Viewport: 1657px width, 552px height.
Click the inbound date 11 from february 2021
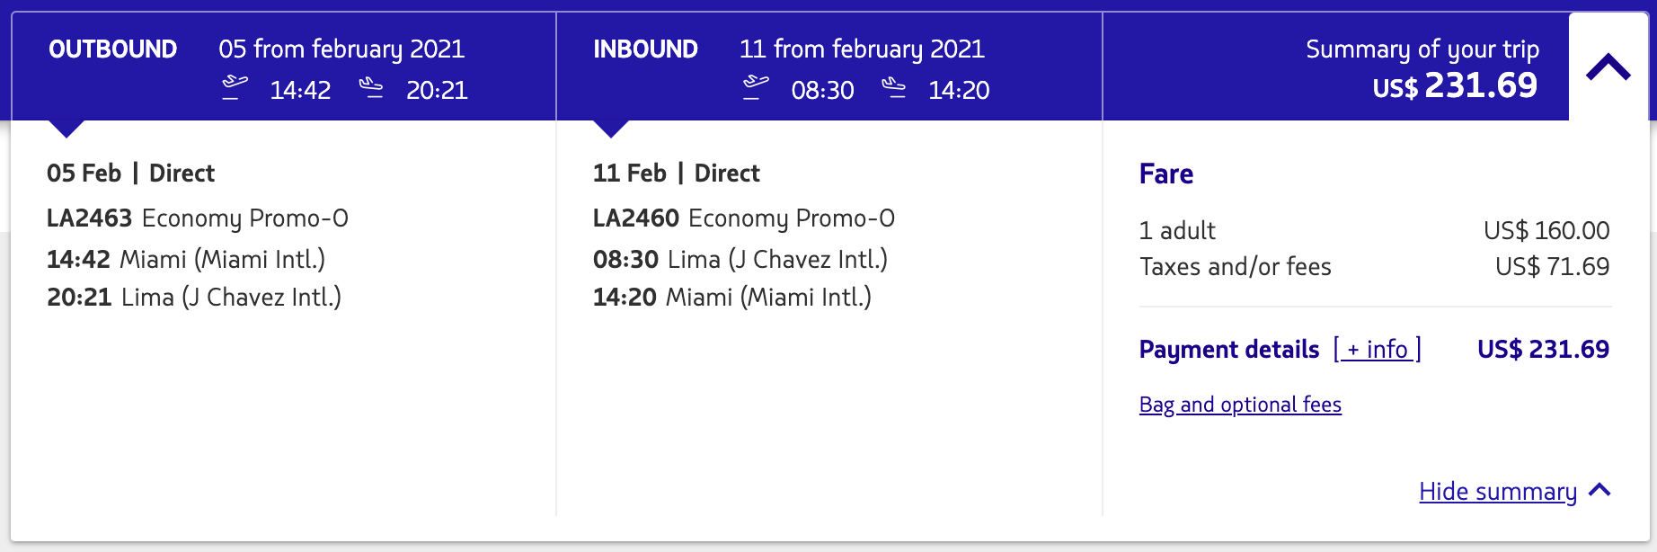click(862, 49)
